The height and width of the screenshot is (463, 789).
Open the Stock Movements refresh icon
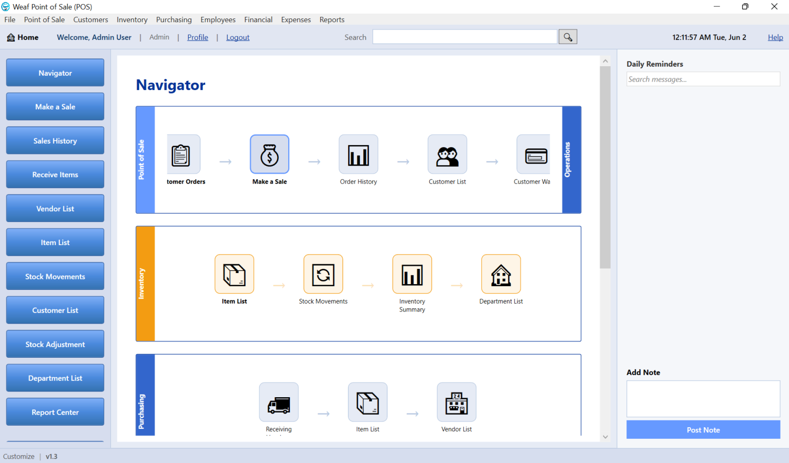click(x=323, y=274)
